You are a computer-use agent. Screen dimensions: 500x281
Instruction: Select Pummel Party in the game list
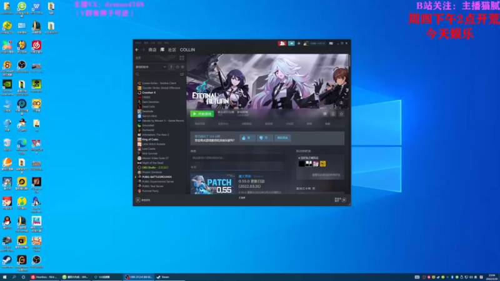[150, 191]
